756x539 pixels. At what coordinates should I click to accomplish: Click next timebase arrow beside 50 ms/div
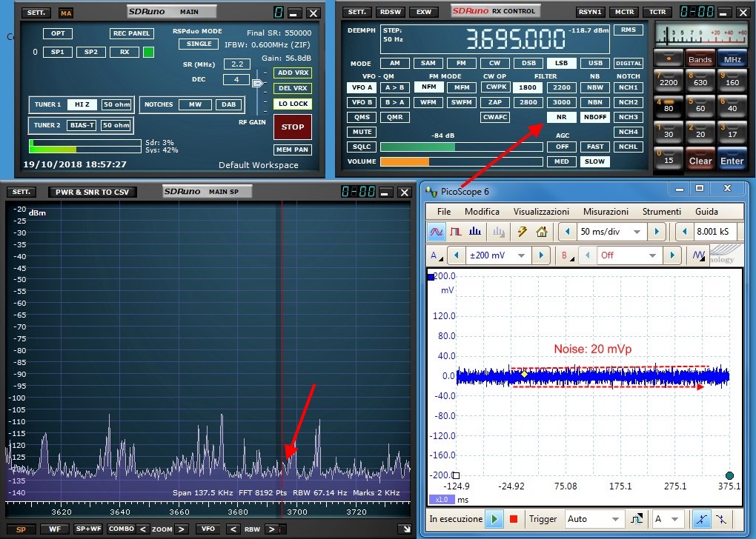point(657,232)
